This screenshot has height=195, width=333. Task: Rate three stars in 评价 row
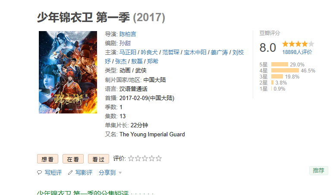145,158
